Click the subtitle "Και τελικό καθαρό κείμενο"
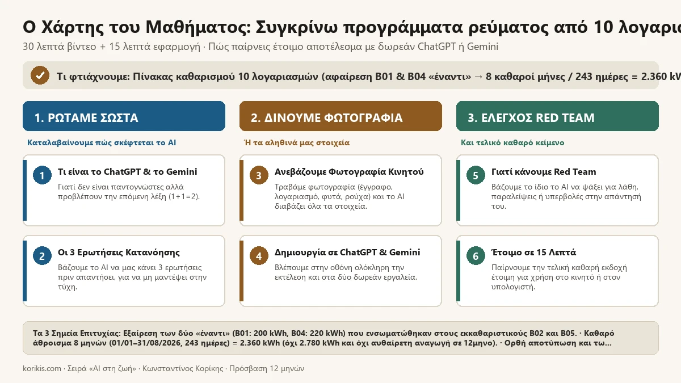Image resolution: width=681 pixels, height=383 pixels. [512, 142]
